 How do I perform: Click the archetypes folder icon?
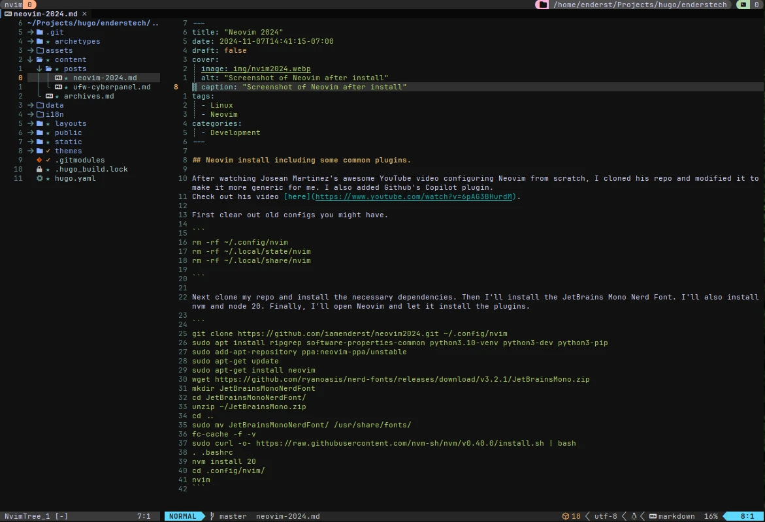[40, 41]
